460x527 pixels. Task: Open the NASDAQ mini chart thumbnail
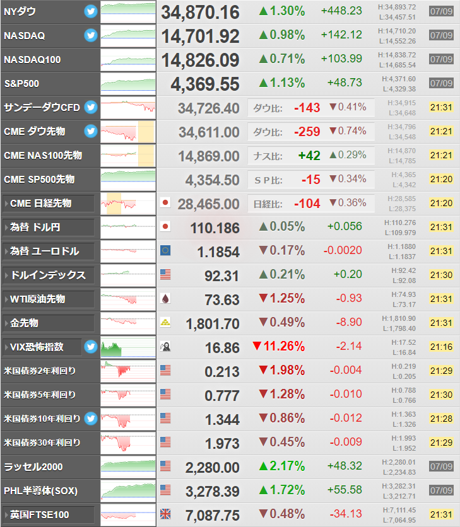point(128,36)
